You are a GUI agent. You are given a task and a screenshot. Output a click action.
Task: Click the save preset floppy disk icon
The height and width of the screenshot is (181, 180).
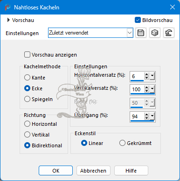point(141,33)
